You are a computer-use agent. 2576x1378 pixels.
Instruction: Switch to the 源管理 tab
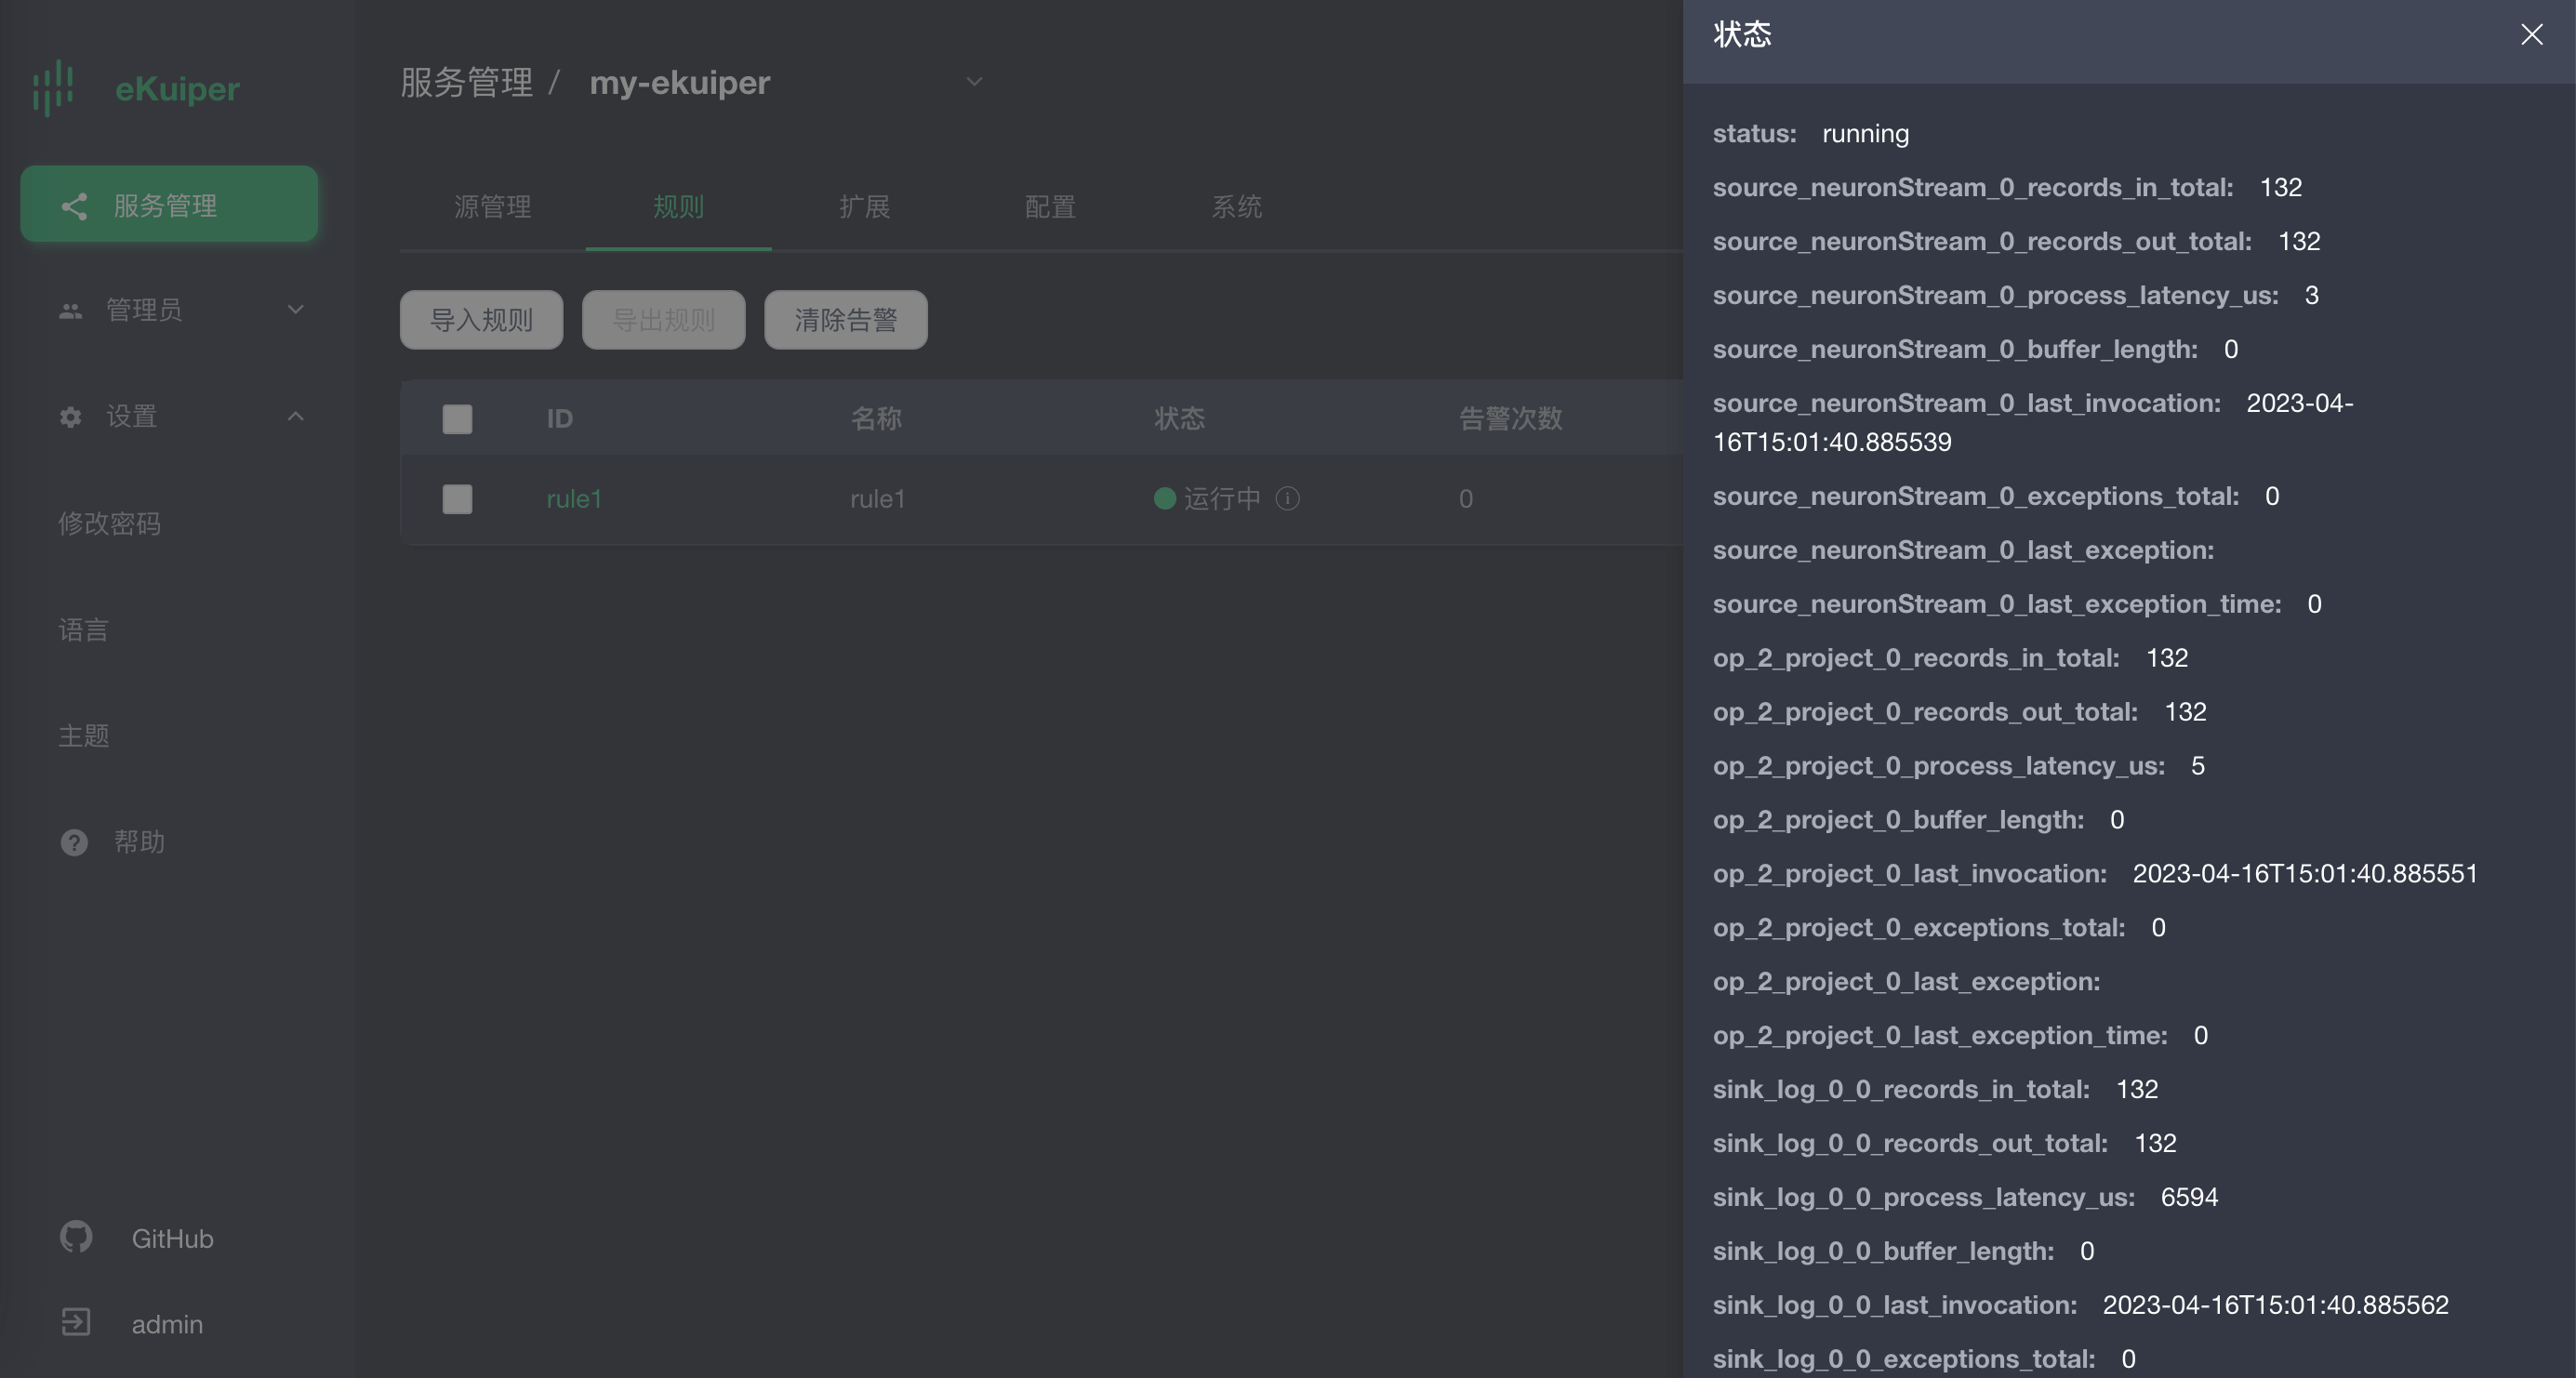click(x=492, y=207)
